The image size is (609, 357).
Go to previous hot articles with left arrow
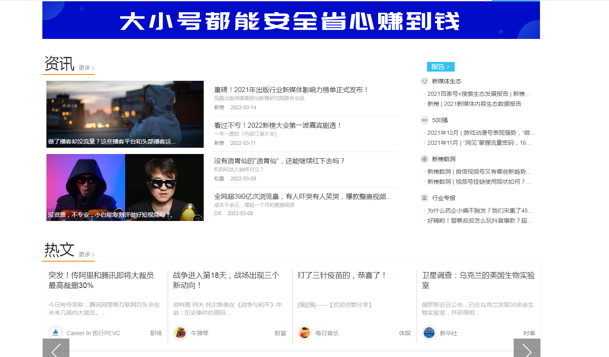pyautogui.click(x=56, y=349)
